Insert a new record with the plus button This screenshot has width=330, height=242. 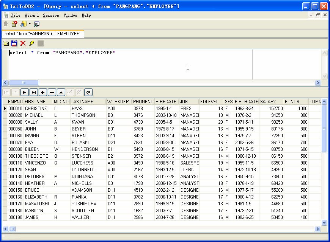(43, 92)
